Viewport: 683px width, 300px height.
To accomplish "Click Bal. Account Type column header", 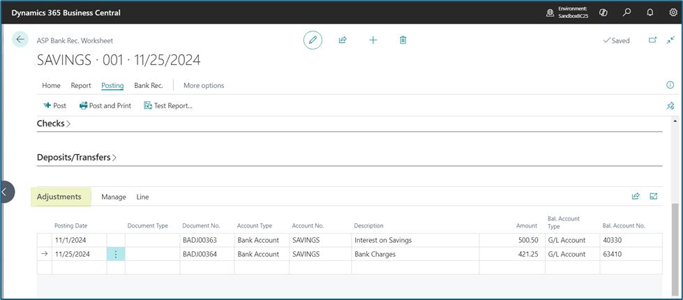I will pos(564,223).
